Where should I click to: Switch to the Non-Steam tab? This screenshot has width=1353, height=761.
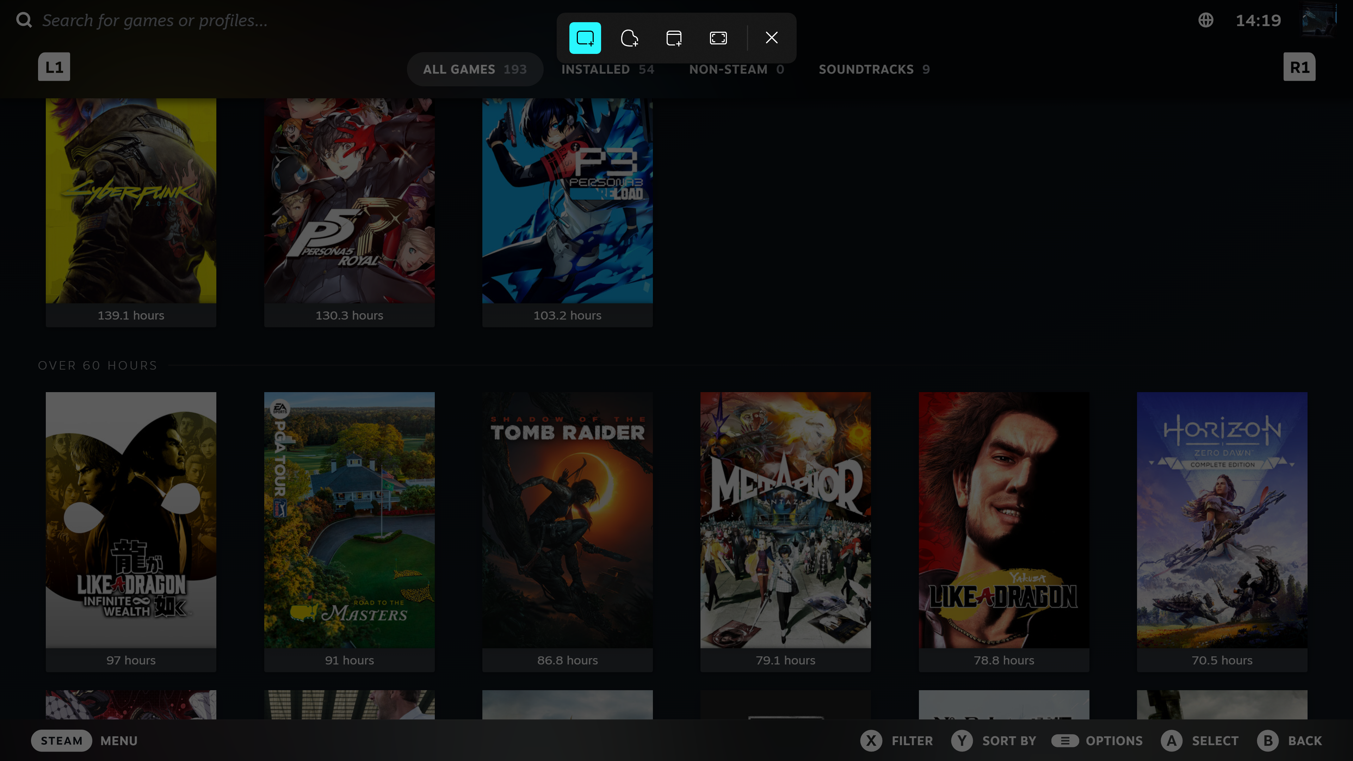[736, 69]
